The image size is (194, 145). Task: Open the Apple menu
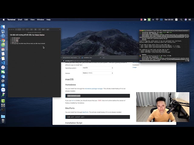[x=4, y=20]
